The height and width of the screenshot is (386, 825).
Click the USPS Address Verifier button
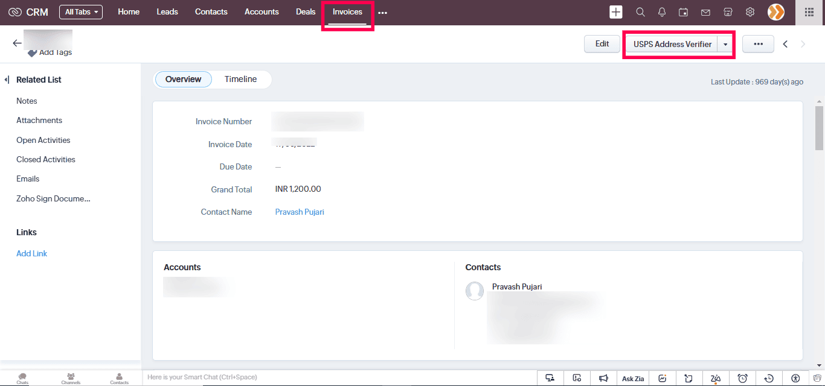[x=672, y=44]
